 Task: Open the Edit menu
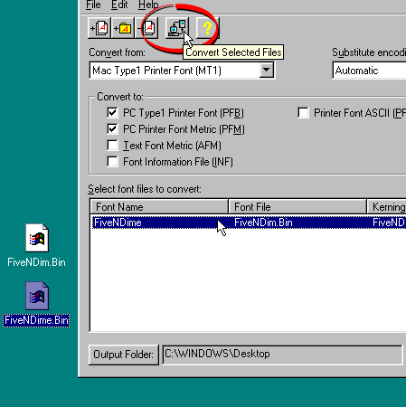119,5
